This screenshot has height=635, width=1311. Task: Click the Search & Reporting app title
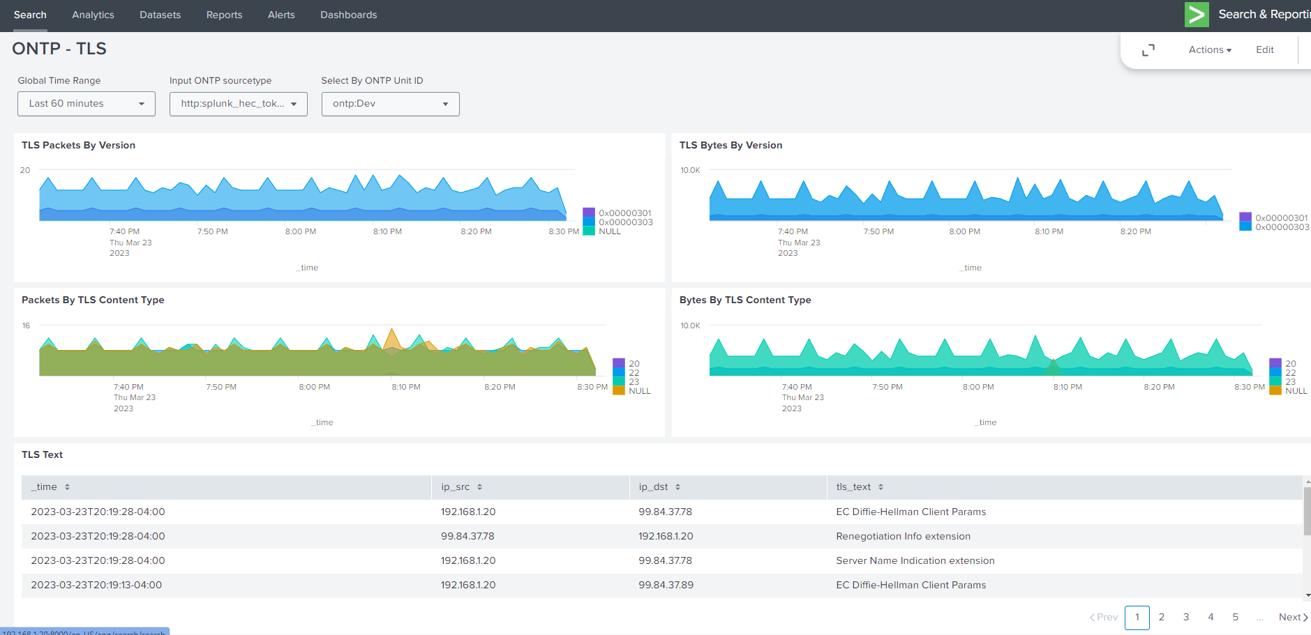pyautogui.click(x=1264, y=15)
